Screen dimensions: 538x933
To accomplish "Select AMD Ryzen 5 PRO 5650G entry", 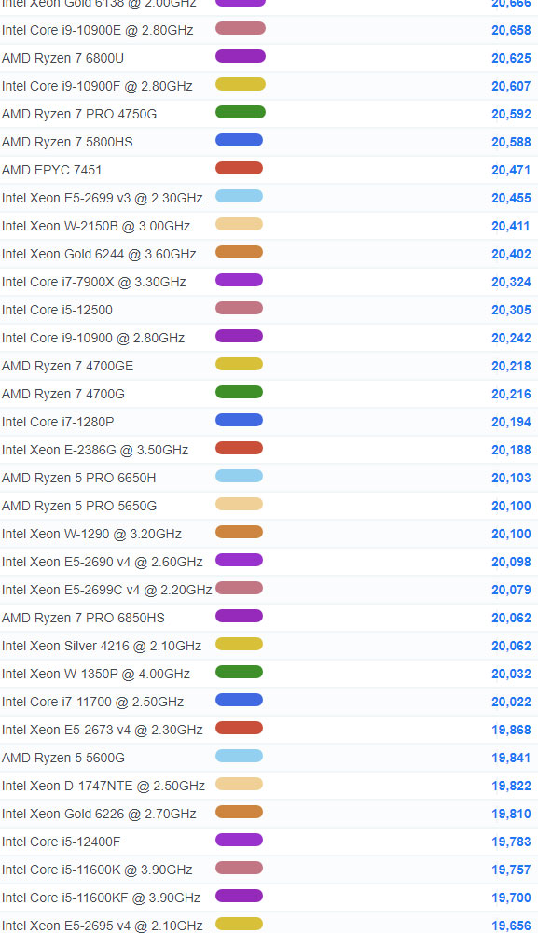I will tap(79, 505).
